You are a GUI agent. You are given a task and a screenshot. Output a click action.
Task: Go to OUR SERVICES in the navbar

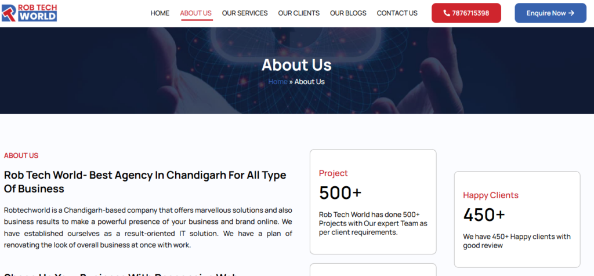tap(245, 13)
